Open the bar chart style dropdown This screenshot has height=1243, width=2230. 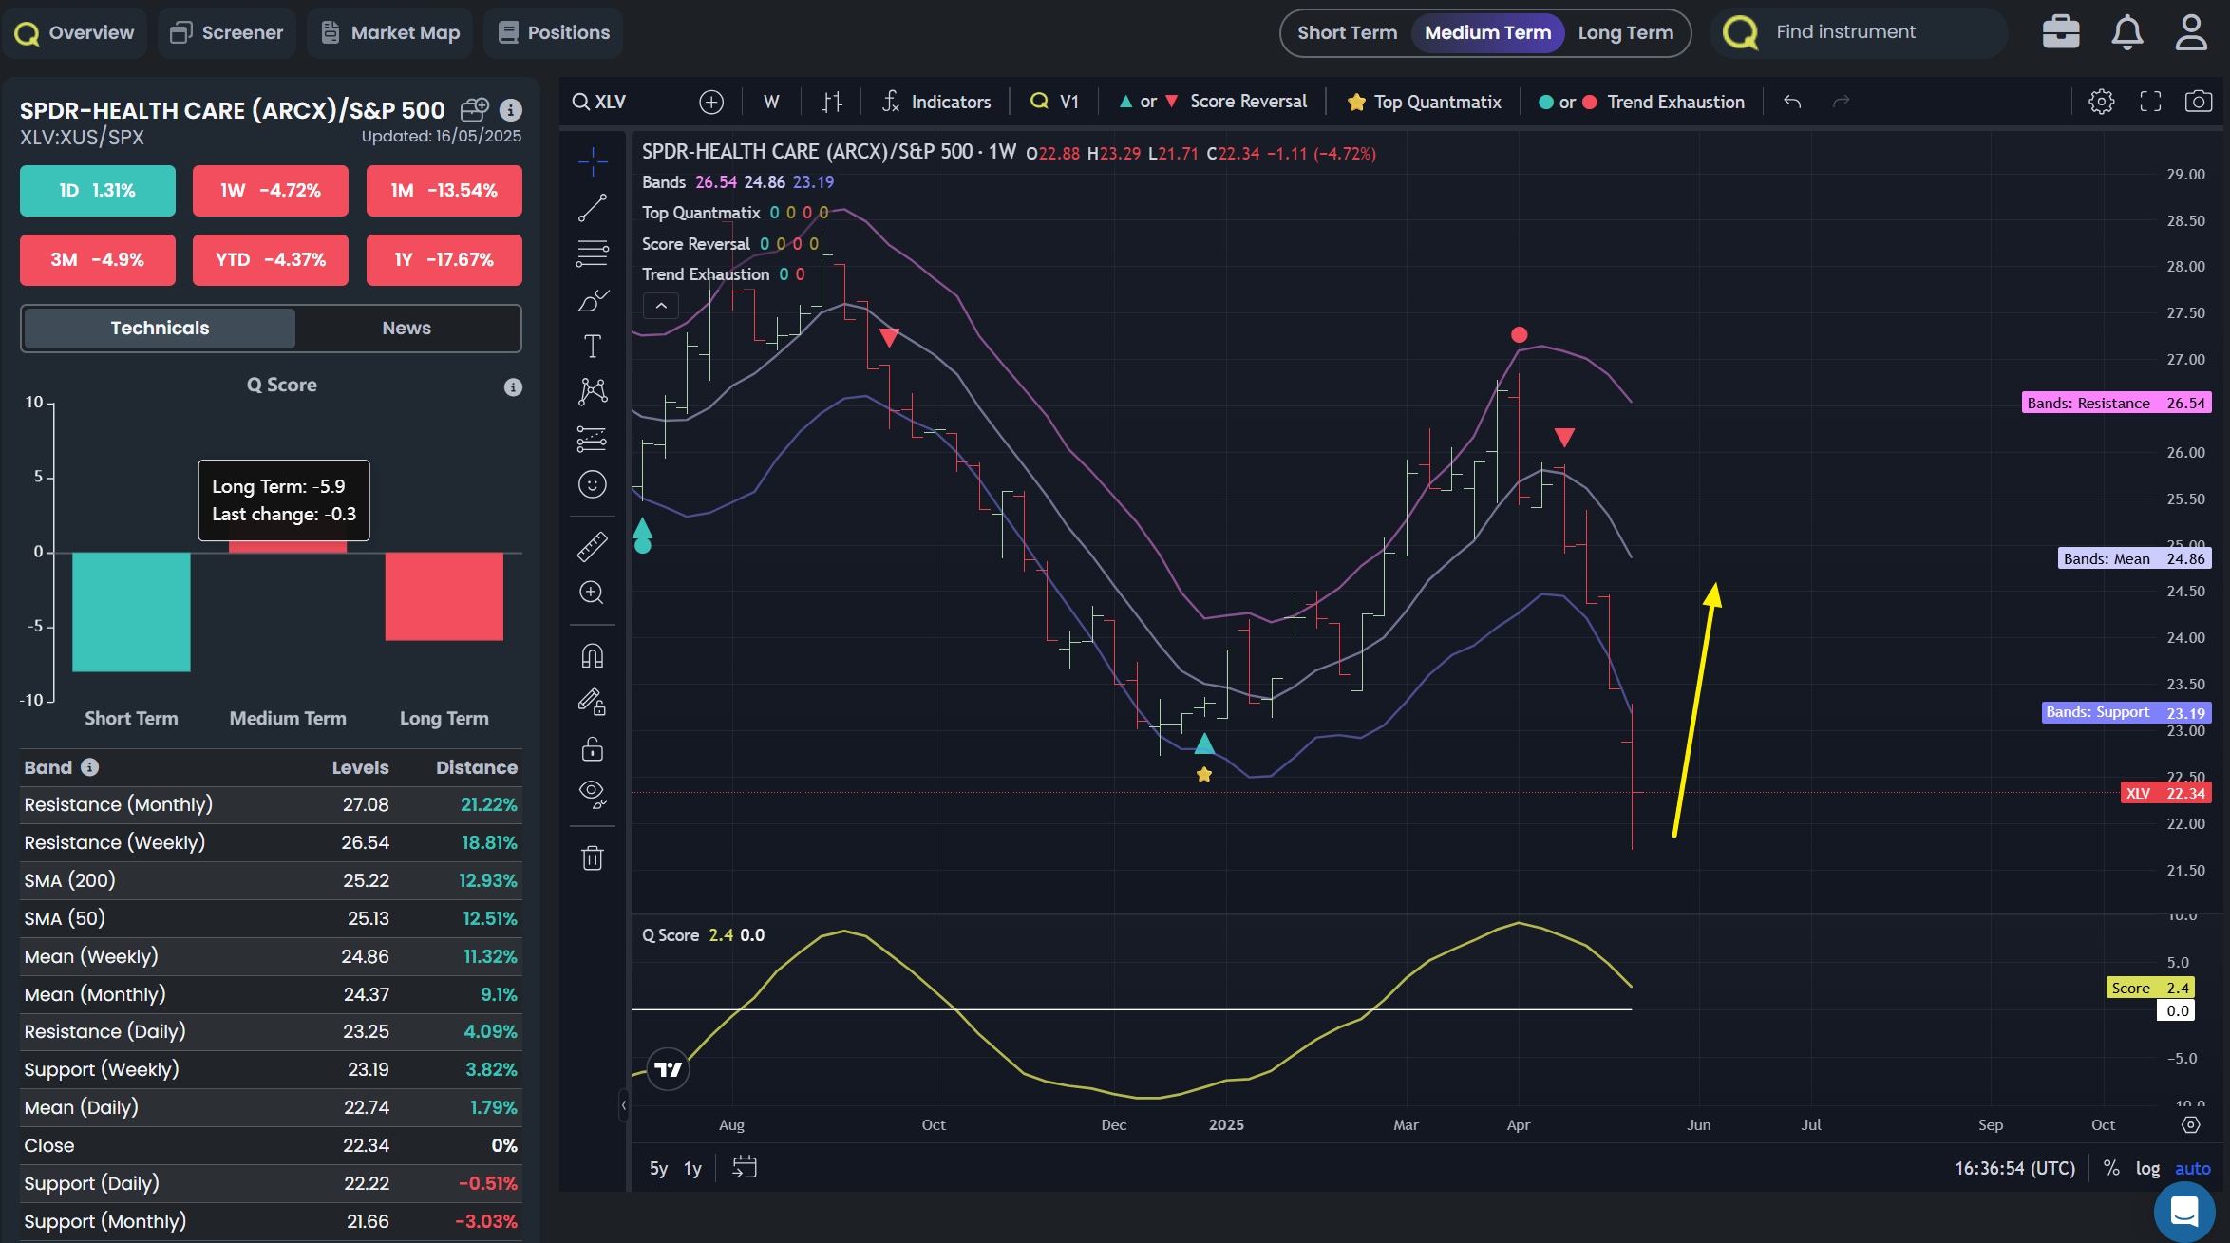[x=832, y=102]
